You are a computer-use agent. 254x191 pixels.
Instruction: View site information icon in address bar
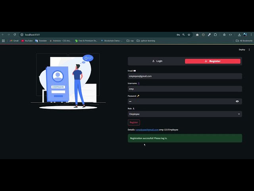click(x=22, y=35)
